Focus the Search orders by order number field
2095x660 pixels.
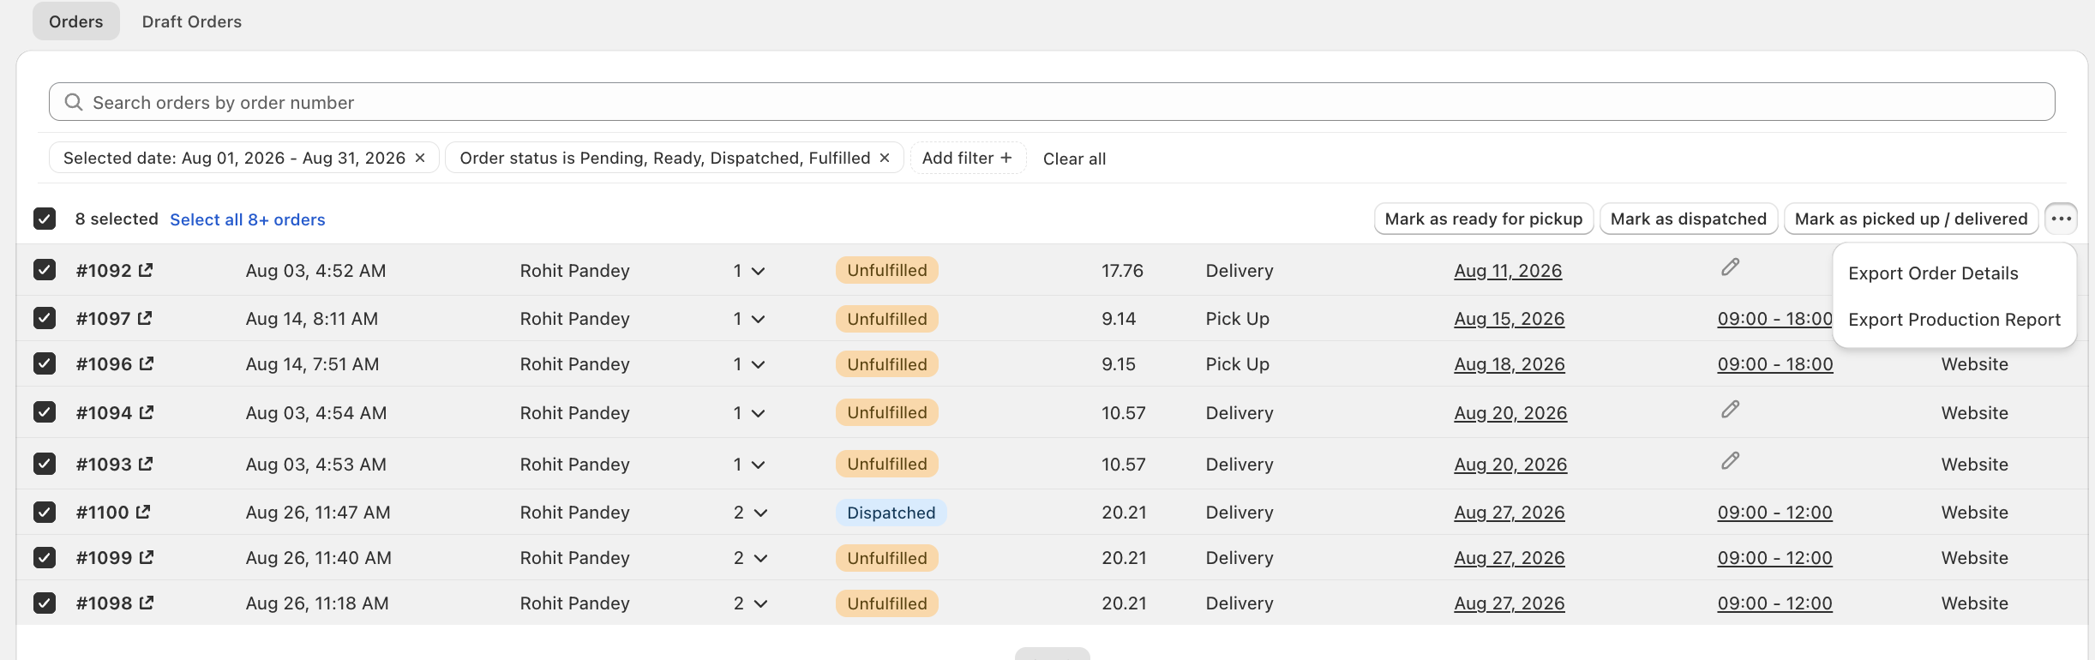click(x=1052, y=102)
